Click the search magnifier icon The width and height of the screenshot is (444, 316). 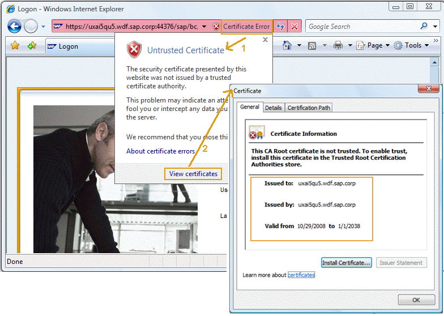tap(424, 26)
